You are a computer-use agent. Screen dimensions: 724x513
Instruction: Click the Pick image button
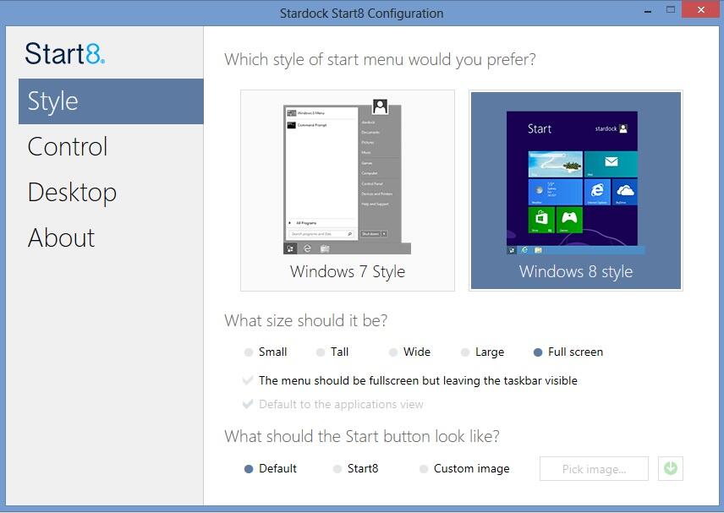pyautogui.click(x=593, y=468)
